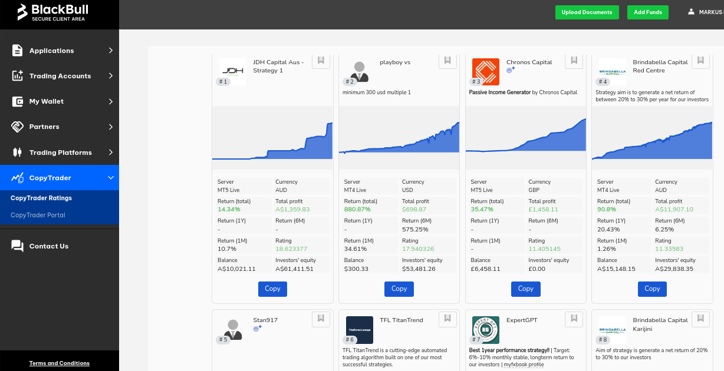Open CopyTrader Ratings submenu item

click(x=41, y=198)
